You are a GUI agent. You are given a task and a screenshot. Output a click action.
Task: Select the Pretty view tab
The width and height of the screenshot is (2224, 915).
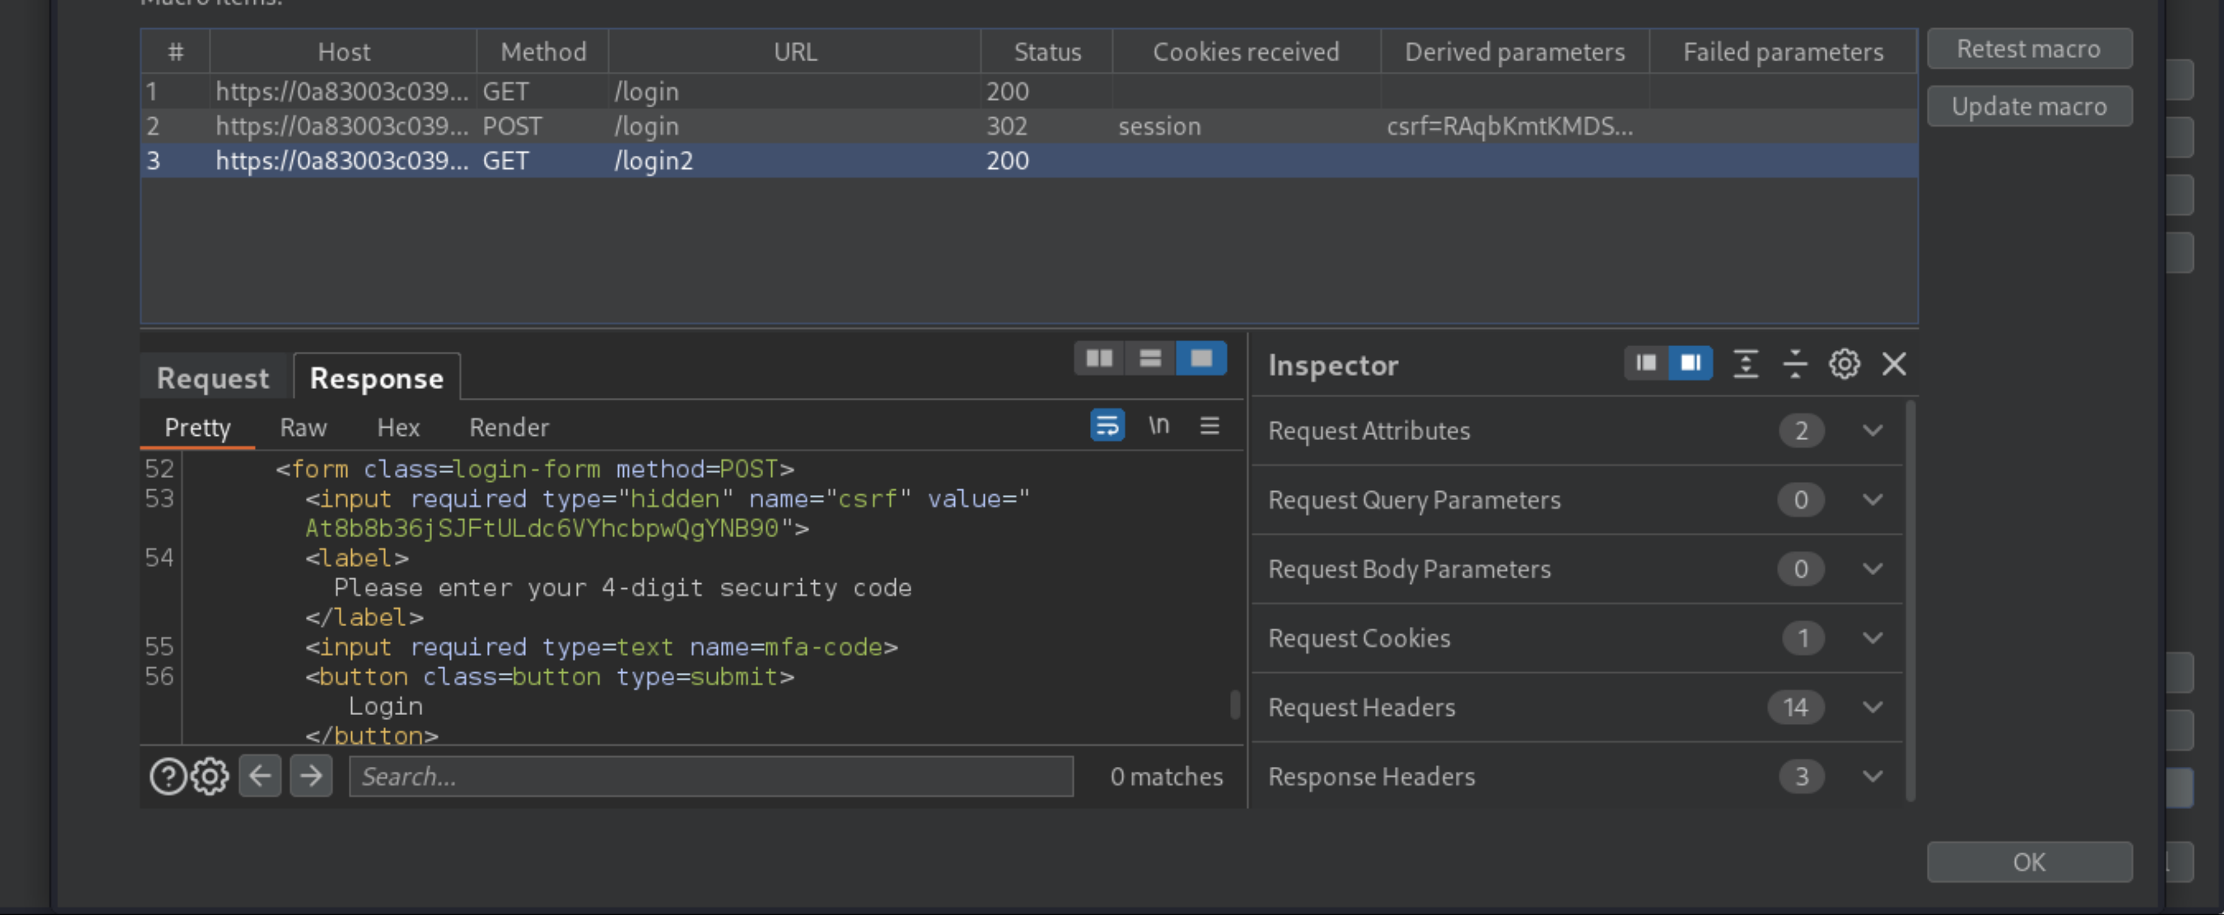[197, 428]
